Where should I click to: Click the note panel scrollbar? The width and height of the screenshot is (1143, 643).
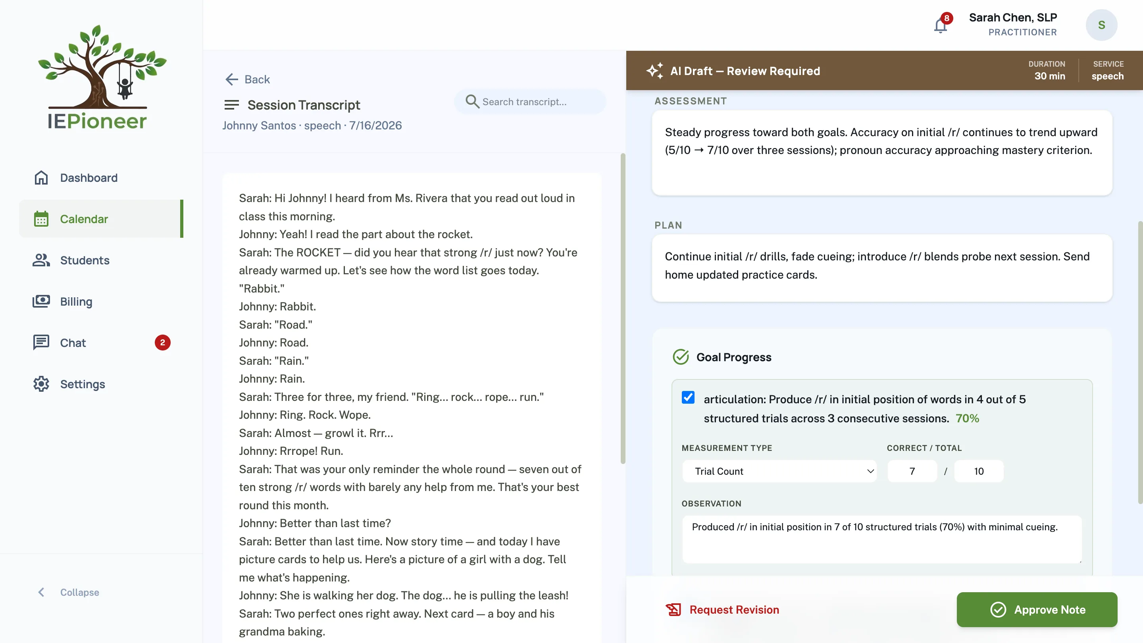(x=1139, y=362)
